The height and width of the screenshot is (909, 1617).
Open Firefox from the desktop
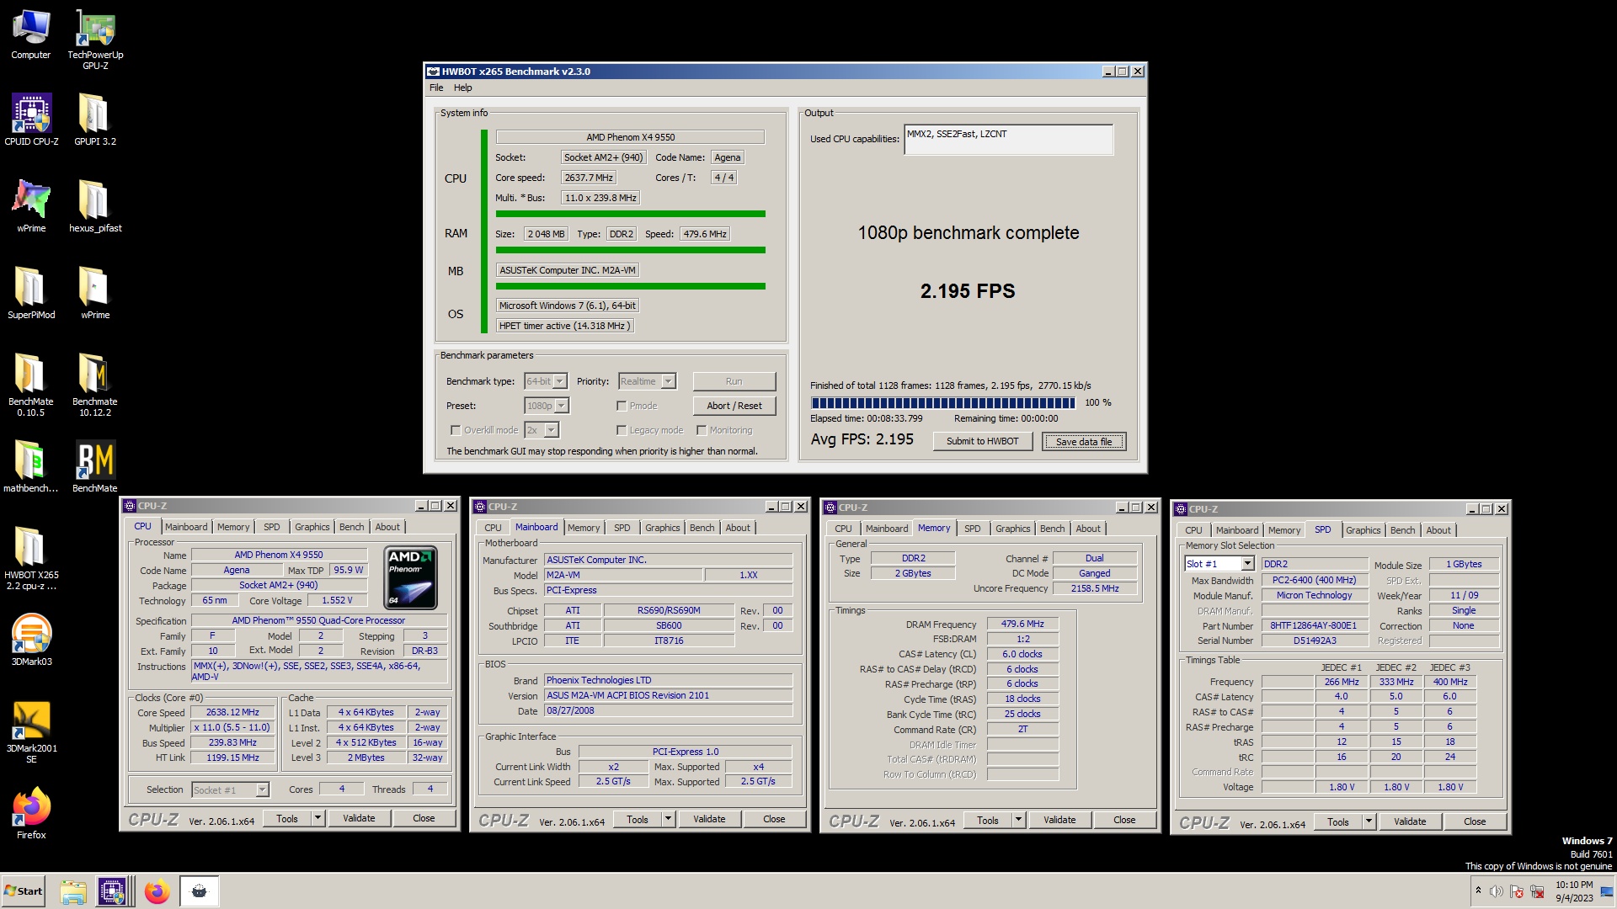coord(31,813)
